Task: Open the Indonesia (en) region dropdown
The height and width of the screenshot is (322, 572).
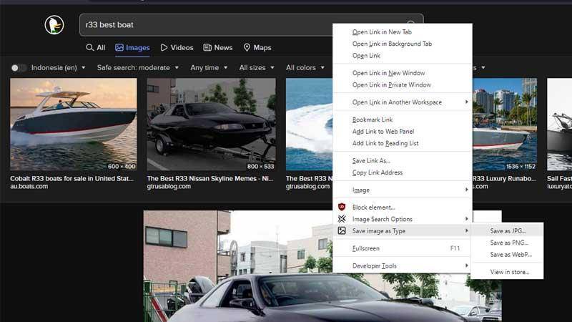Action: pos(59,68)
